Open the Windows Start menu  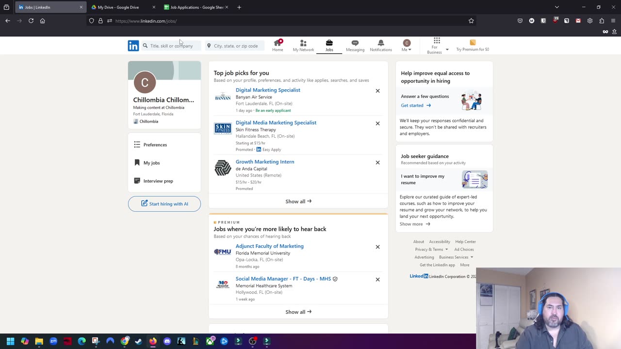[x=10, y=341]
